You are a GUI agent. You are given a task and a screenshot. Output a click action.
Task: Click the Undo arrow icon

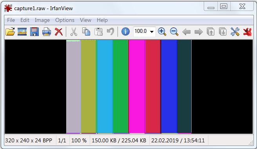[x=110, y=32]
